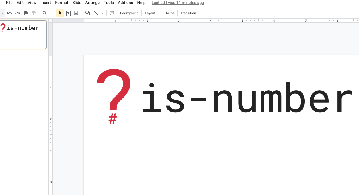Open the new slide dropdown arrow

[2, 13]
